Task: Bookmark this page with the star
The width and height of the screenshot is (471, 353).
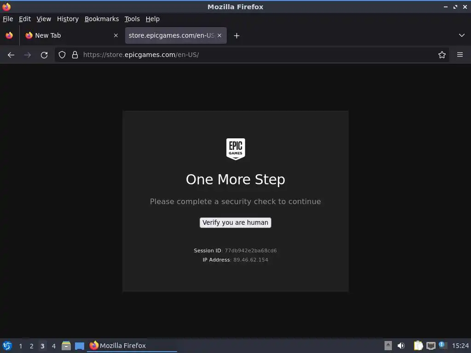Action: pyautogui.click(x=442, y=55)
